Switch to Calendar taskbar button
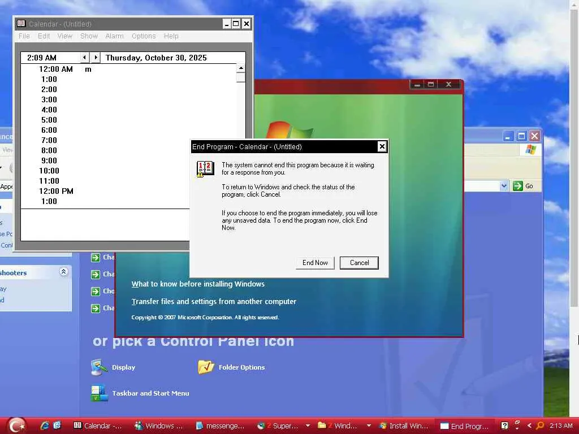 click(x=97, y=426)
